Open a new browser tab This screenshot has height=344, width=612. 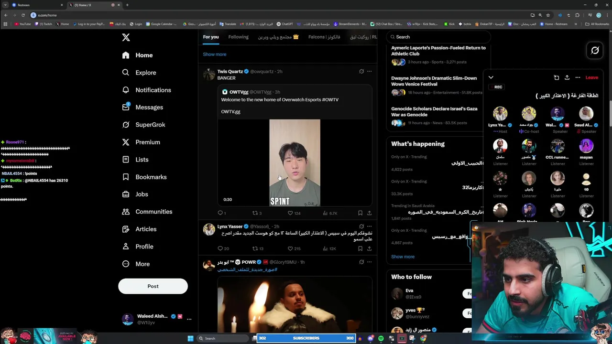tap(127, 5)
